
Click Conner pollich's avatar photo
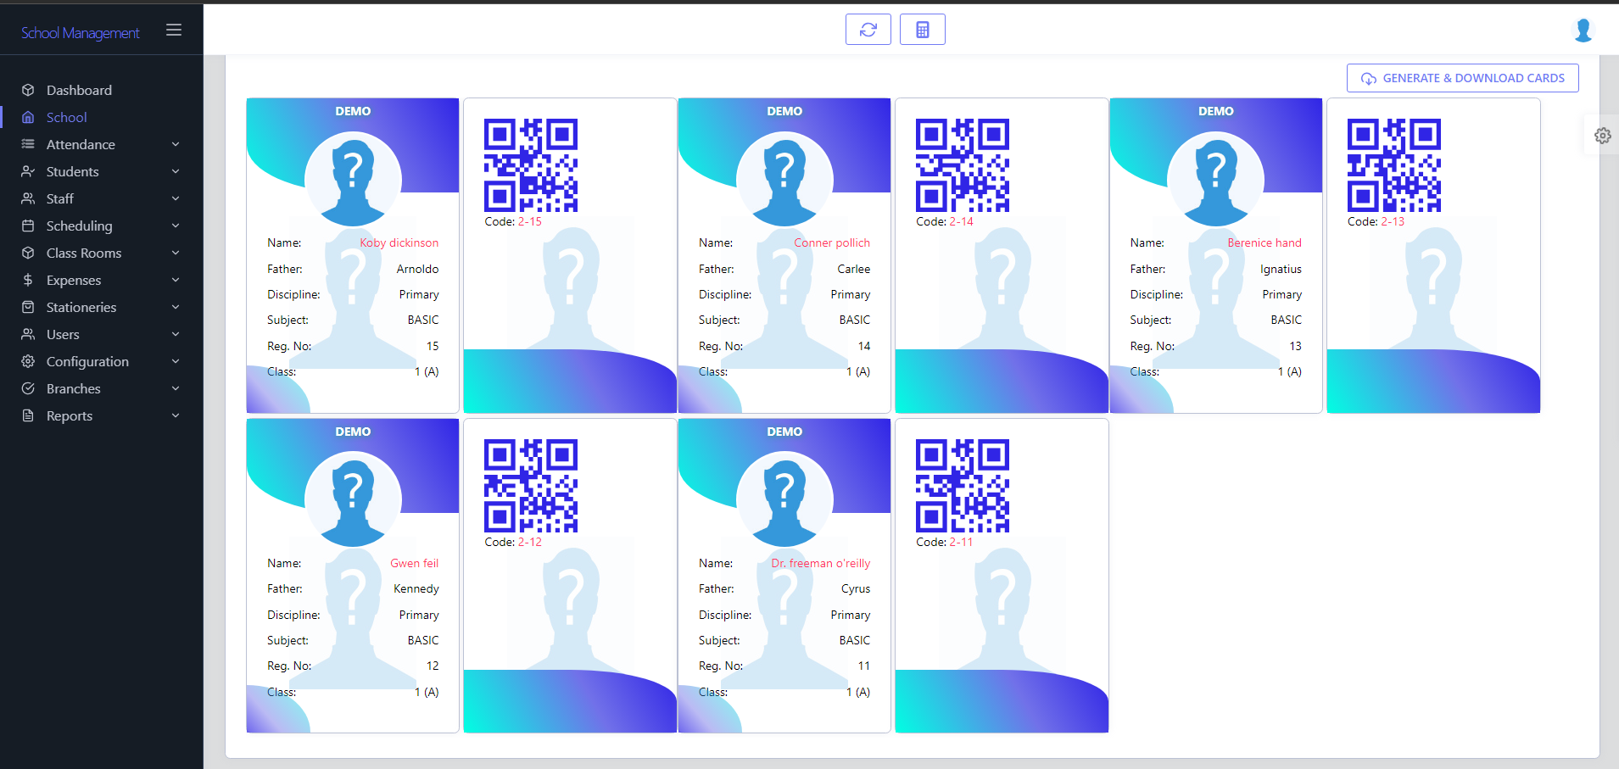[x=784, y=179]
